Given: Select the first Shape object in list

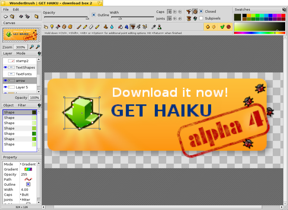Looking at the screenshot, I should (x=20, y=112).
